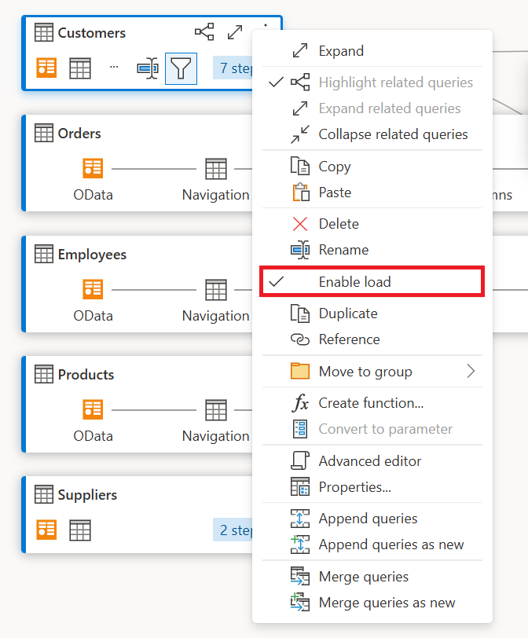Open the 2 steps label on Suppliers

[233, 530]
